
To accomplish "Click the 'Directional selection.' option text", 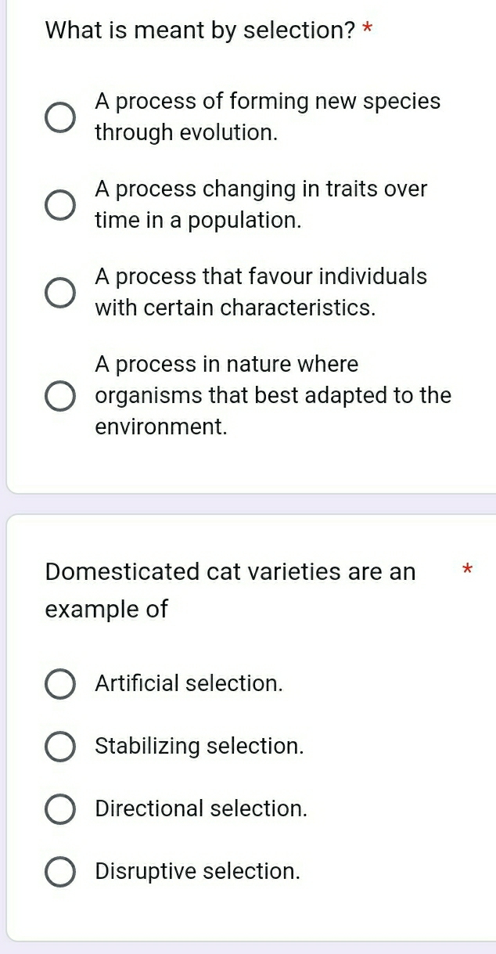I will coord(201,808).
